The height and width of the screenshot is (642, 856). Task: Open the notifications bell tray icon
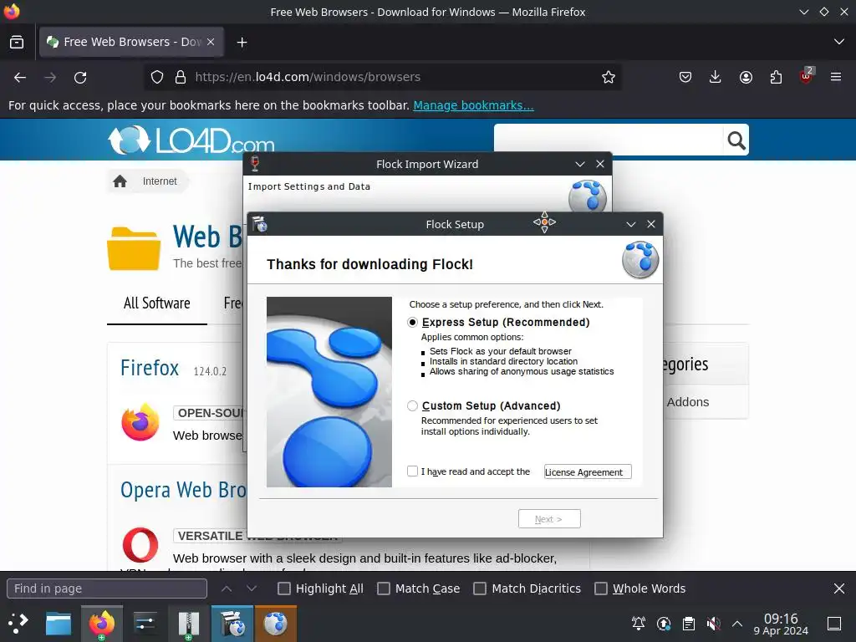point(638,624)
